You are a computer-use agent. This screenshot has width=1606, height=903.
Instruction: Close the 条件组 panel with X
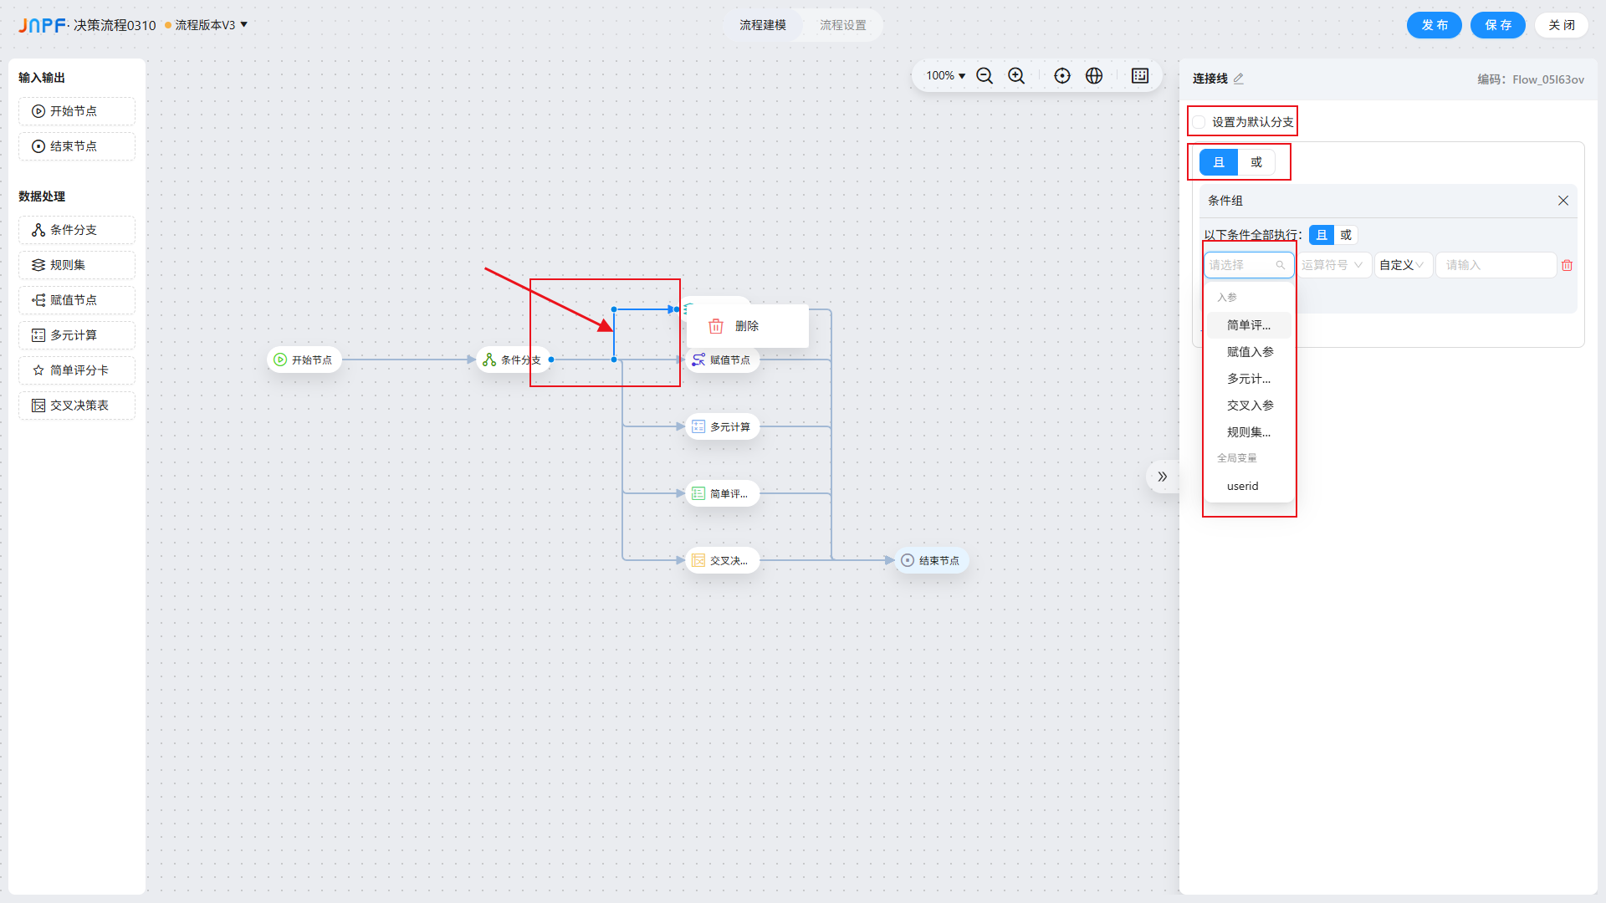1563,201
